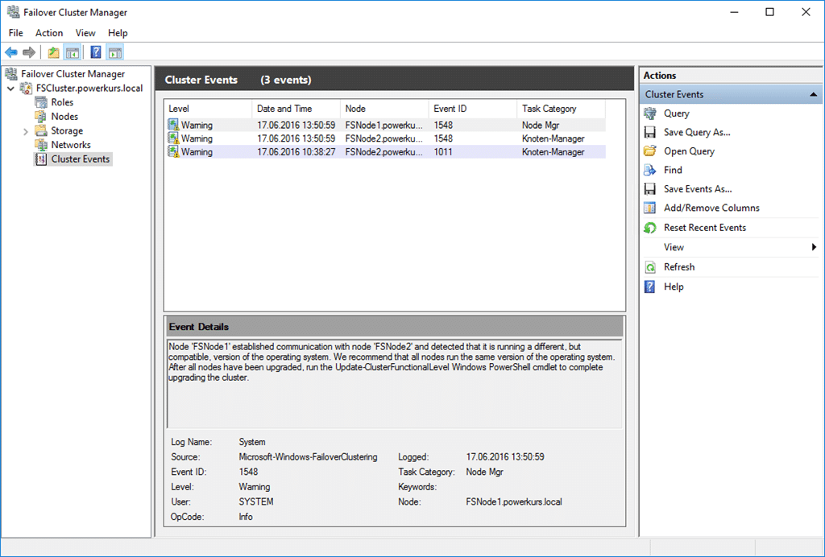Collapse the Cluster Events actions section
The width and height of the screenshot is (825, 557).
tap(814, 95)
